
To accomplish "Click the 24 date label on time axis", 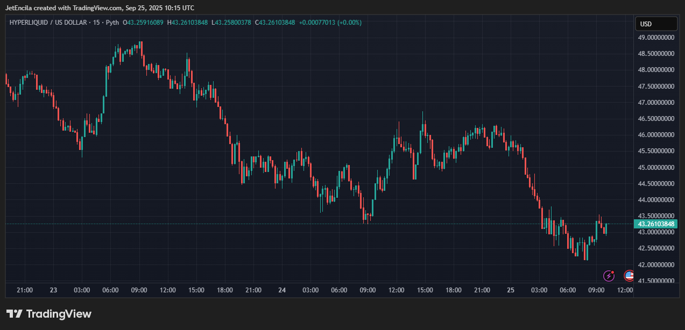I will 282,290.
